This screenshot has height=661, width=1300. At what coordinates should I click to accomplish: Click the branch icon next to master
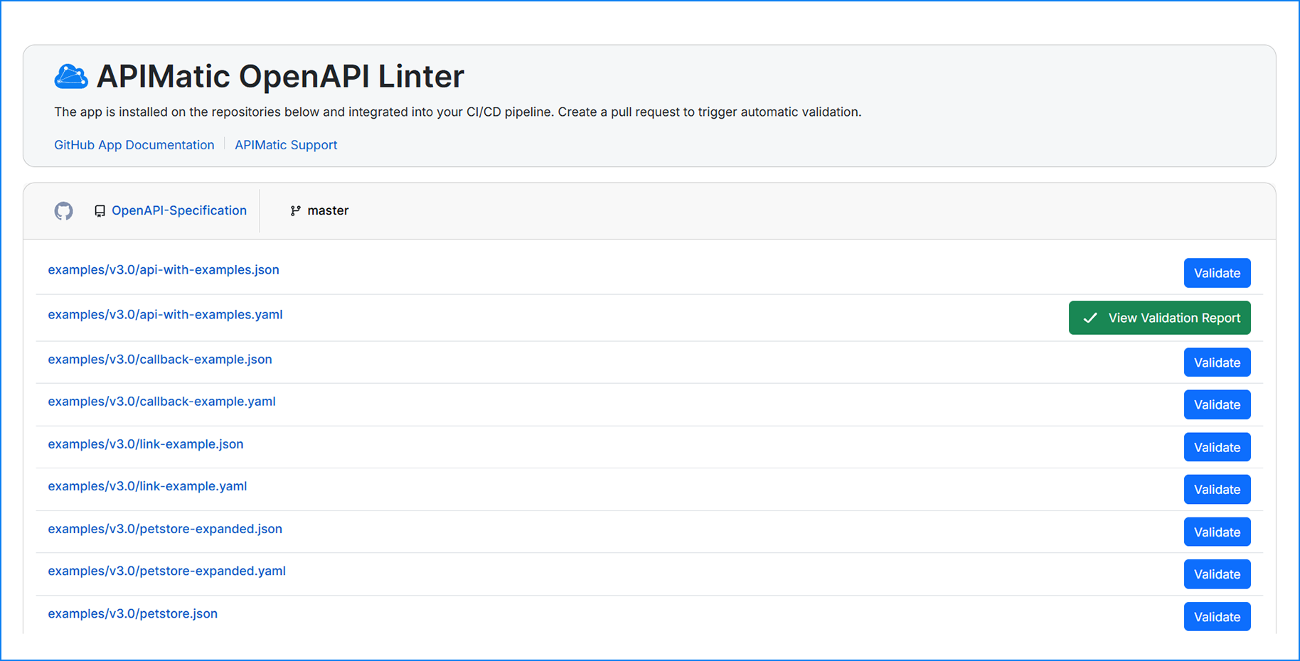pos(295,211)
